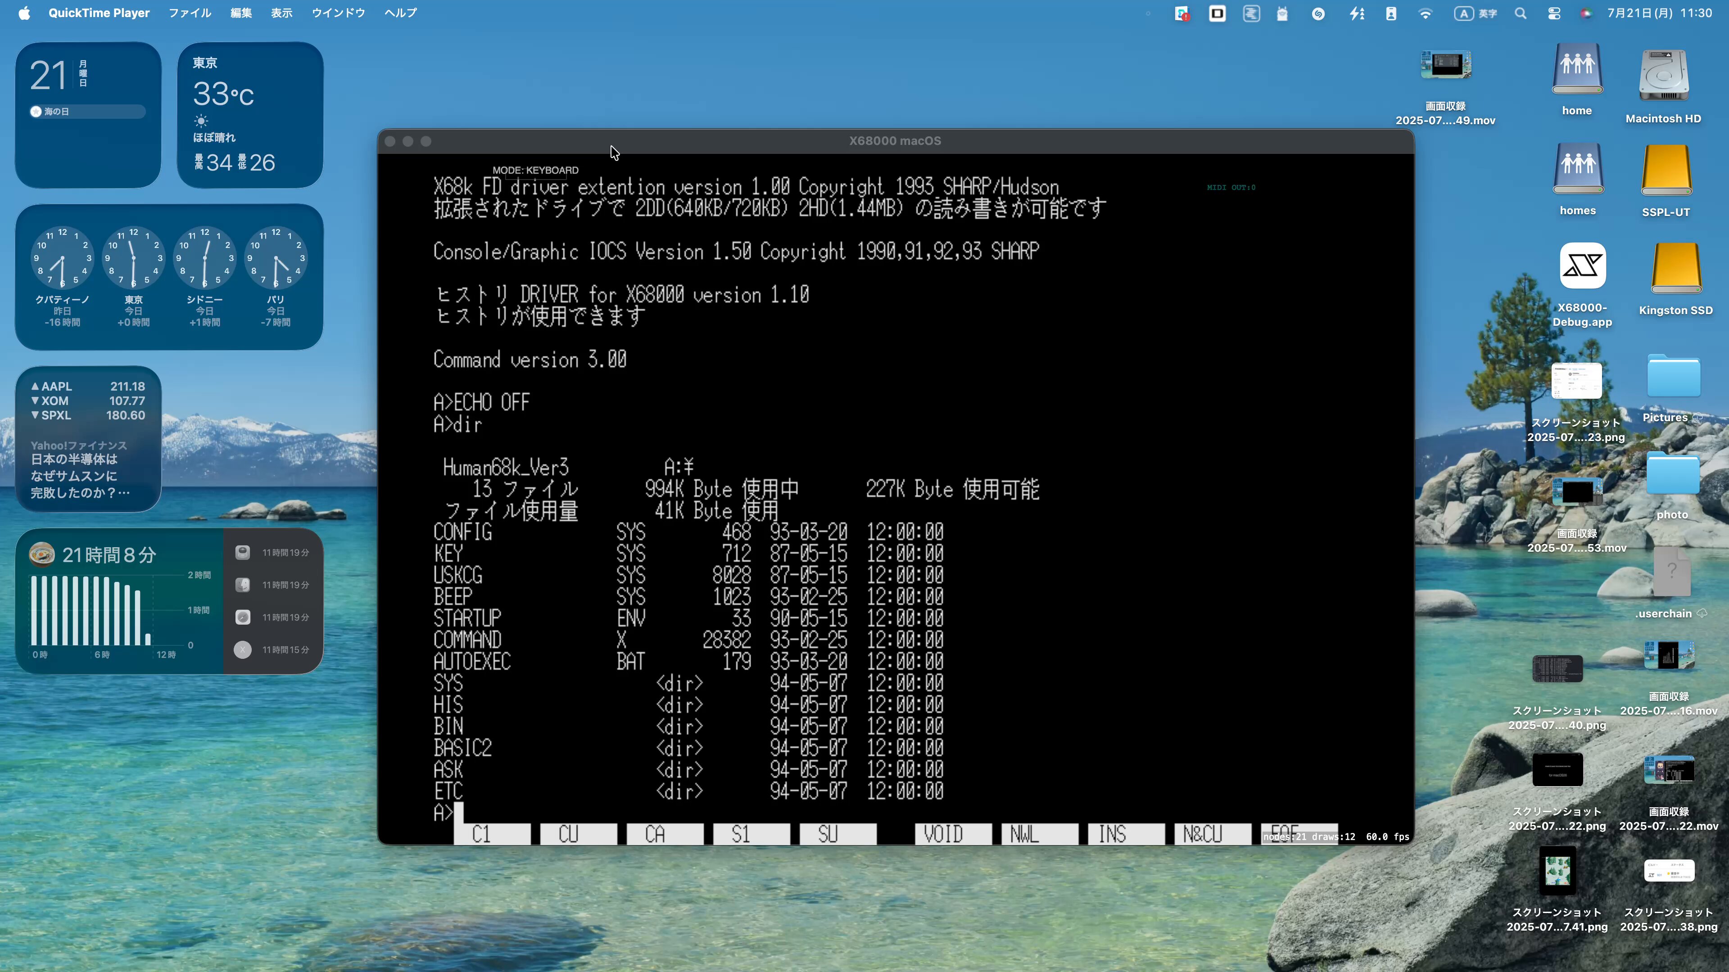Click the CU function key label

pos(579,834)
